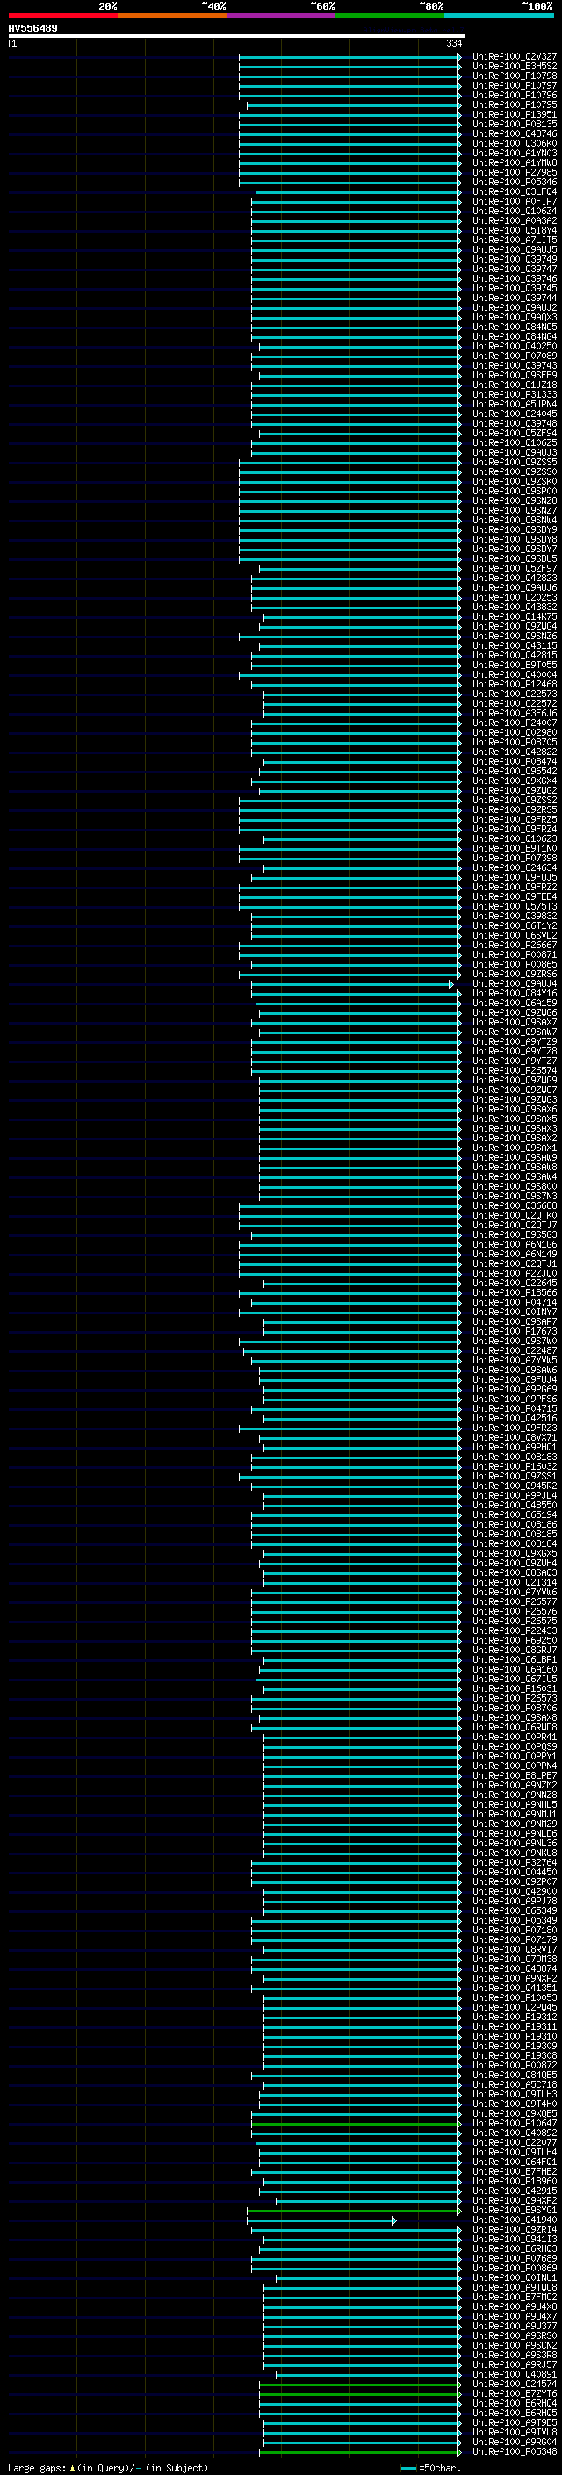This screenshot has height=2475, width=562.
Task: Select hit label UniRef100_B9T055
Action: pyautogui.click(x=515, y=665)
